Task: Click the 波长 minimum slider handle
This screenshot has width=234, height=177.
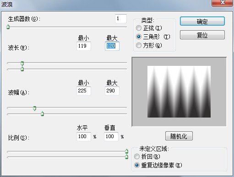Action: (22, 63)
